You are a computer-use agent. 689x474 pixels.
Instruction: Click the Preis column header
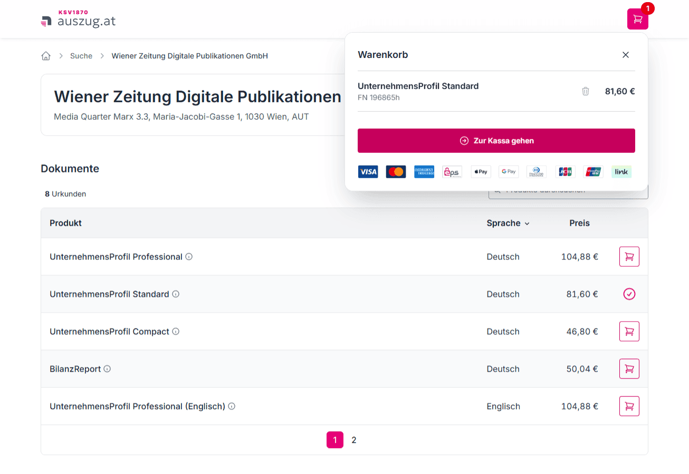[579, 223]
